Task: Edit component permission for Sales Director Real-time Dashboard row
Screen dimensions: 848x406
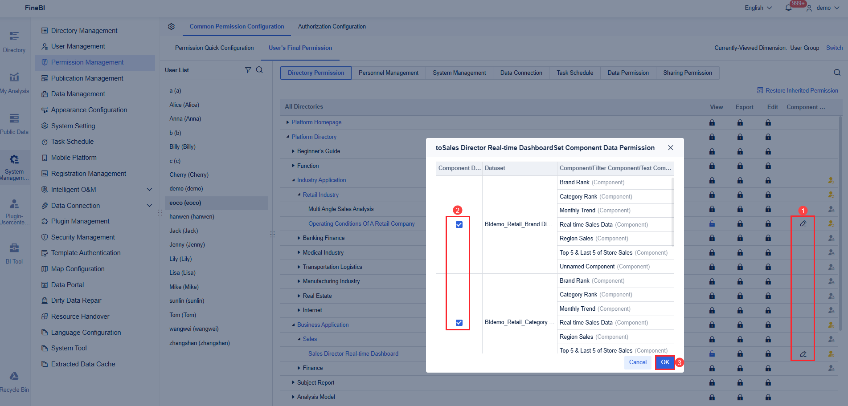Action: click(x=803, y=354)
